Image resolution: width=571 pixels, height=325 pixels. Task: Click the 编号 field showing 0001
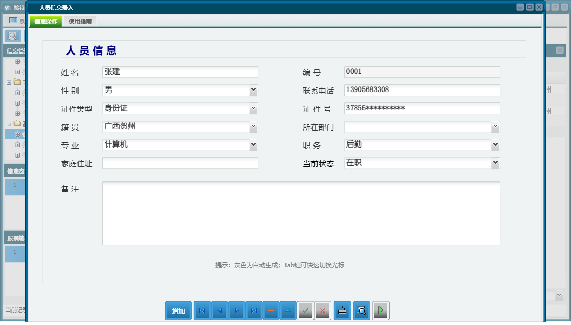tap(422, 72)
